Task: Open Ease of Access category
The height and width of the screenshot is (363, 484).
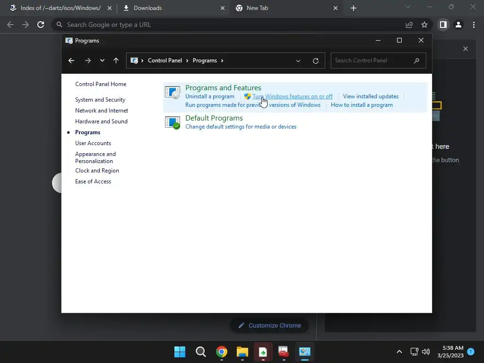Action: coord(93,181)
